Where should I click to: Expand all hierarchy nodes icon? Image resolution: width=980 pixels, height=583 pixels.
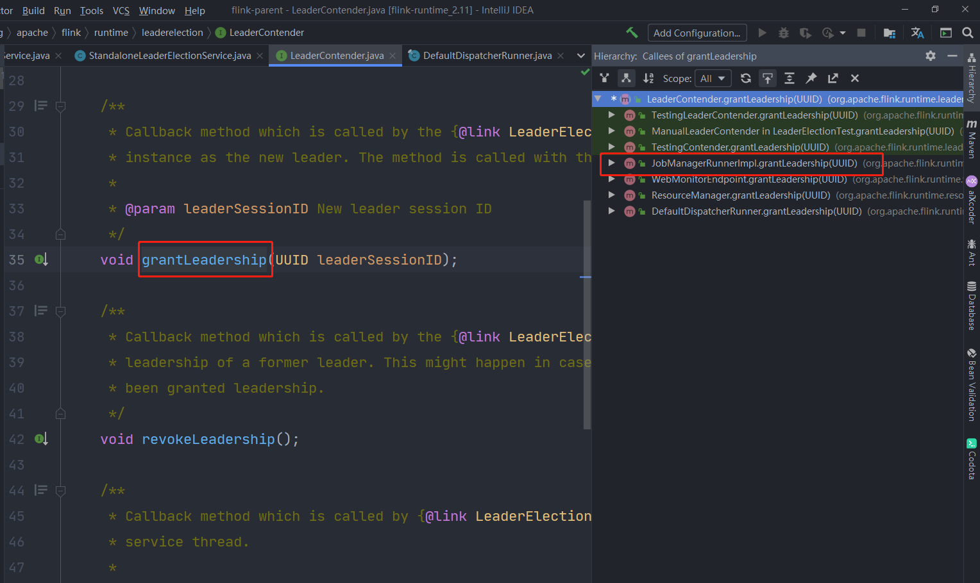(x=790, y=78)
